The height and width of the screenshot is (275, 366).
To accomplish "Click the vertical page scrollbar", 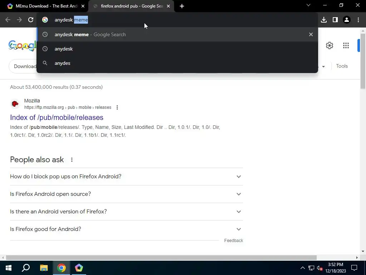I will coord(363,61).
